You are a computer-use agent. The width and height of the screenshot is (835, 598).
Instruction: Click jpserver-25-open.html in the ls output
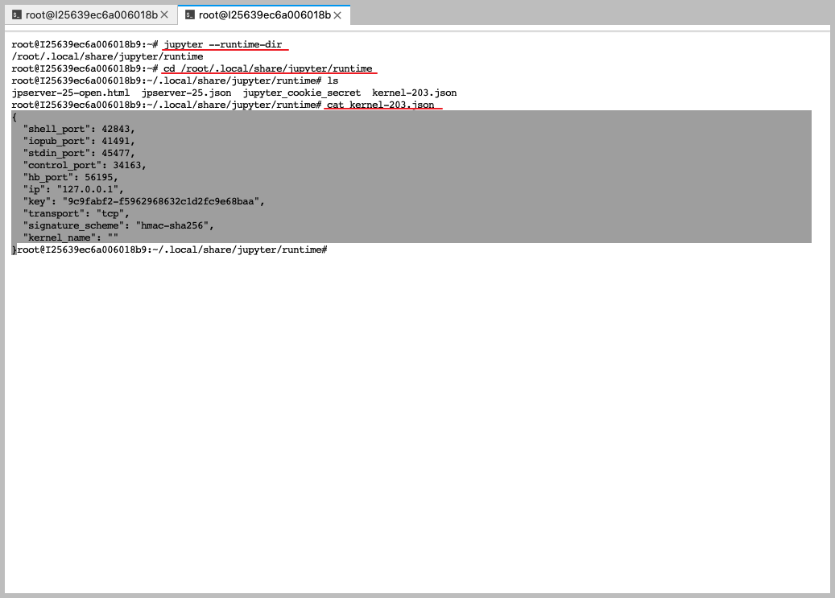click(71, 93)
